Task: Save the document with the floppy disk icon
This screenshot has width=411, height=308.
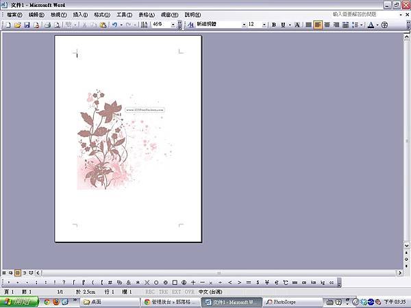Action: coord(27,25)
